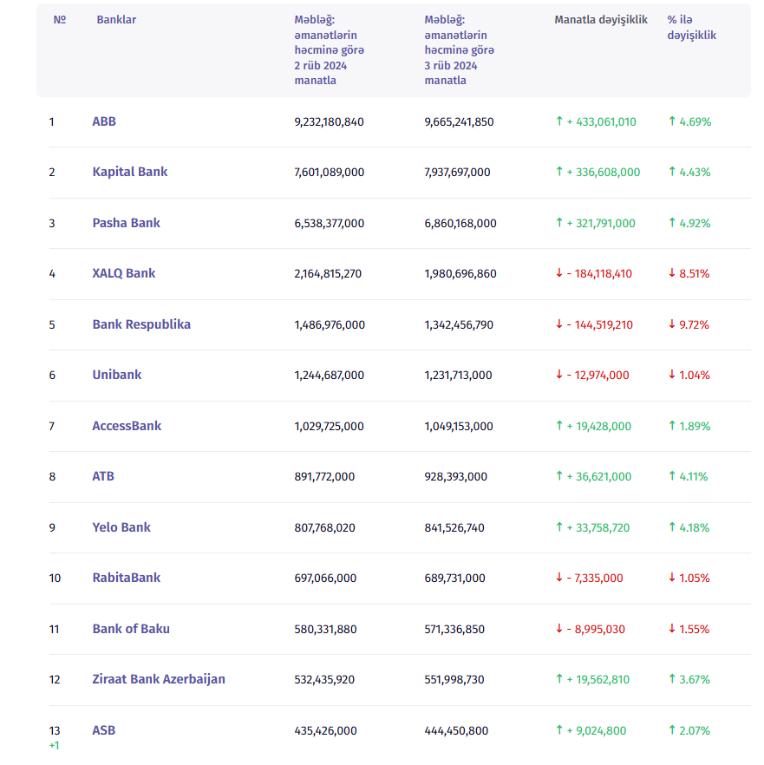
Task: Open the ATB bank link
Action: [x=103, y=476]
